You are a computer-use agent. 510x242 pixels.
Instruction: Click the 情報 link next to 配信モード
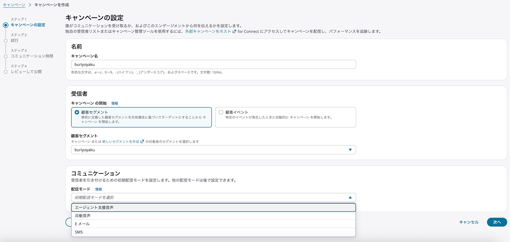point(99,189)
